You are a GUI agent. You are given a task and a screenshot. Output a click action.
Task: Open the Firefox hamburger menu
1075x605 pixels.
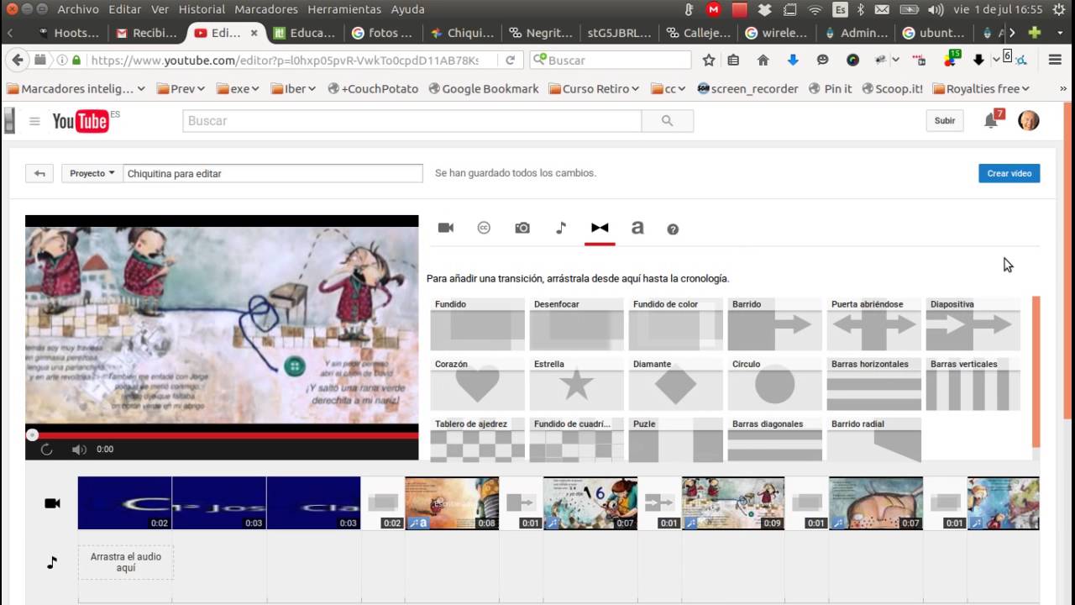click(x=1056, y=60)
